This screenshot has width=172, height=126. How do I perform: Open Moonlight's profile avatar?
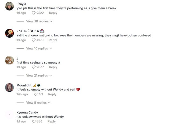pyautogui.click(x=9, y=87)
